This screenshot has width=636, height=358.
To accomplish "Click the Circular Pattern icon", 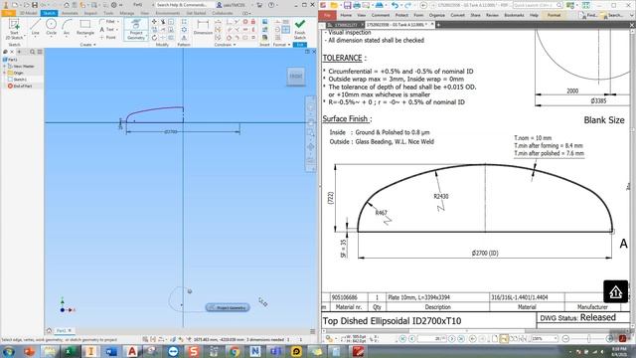I will pyautogui.click(x=184, y=29).
